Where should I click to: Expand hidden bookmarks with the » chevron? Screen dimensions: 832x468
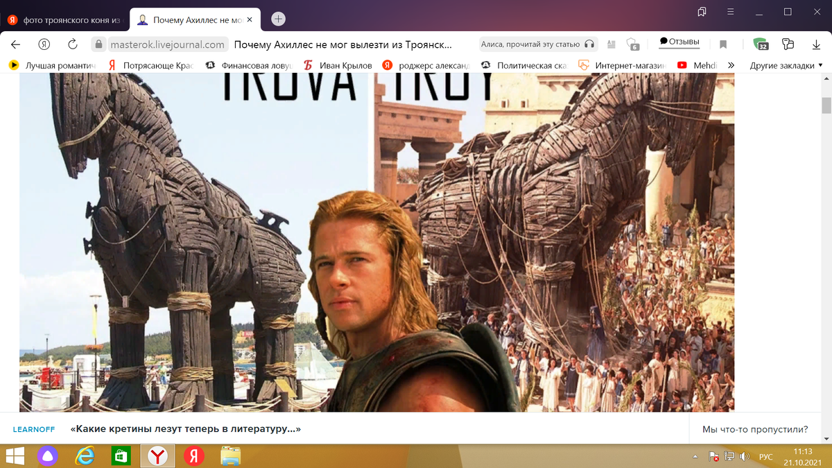click(x=731, y=65)
